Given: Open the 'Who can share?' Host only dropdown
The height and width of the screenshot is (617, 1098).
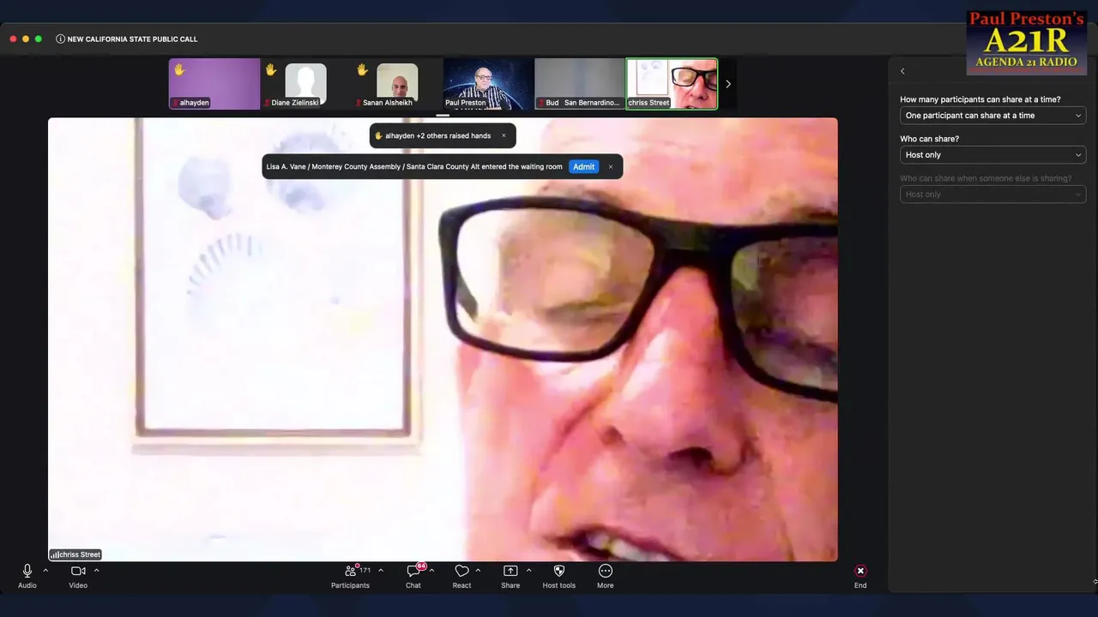Looking at the screenshot, I should click(x=992, y=155).
